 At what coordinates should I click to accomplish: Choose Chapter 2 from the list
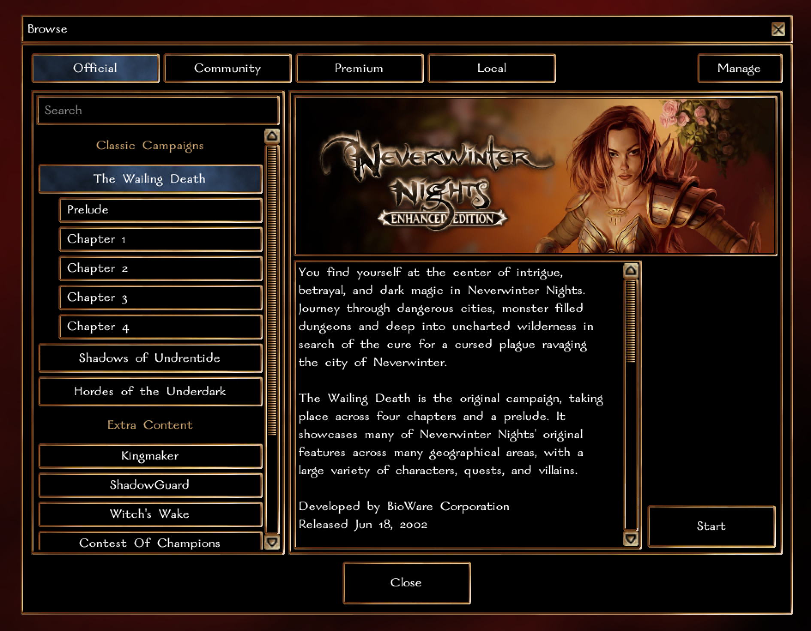point(160,268)
